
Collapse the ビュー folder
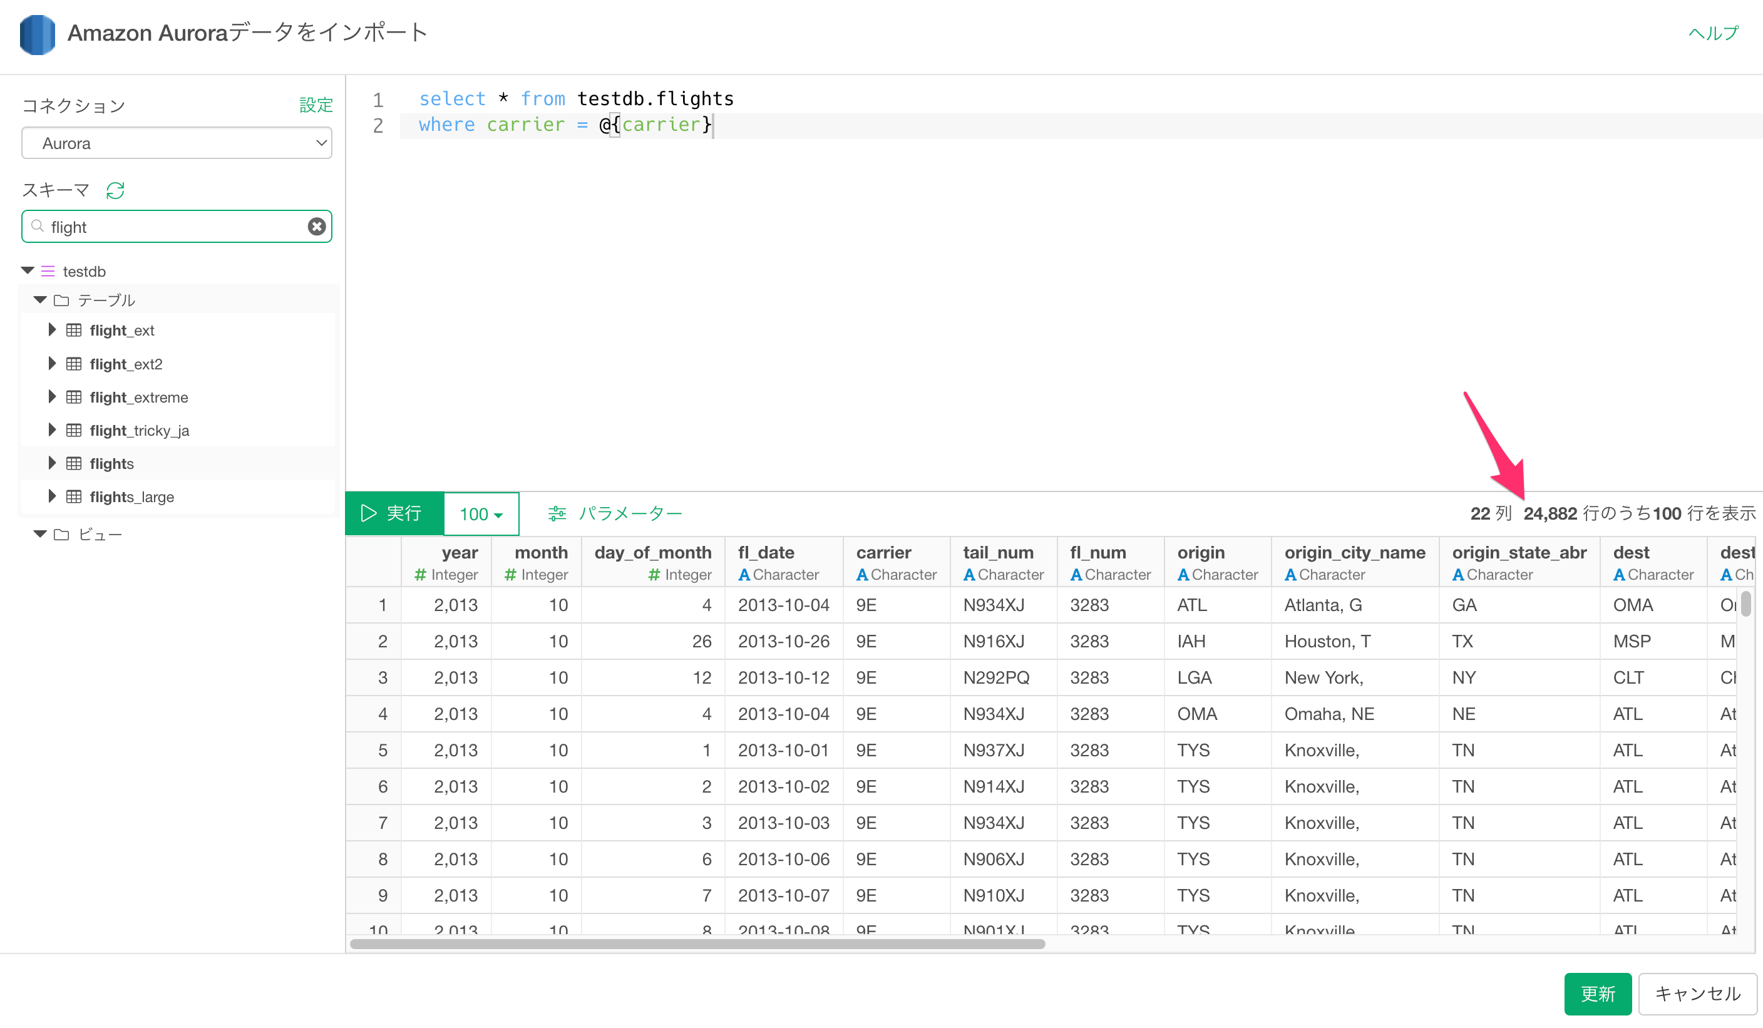(x=40, y=534)
